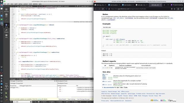Open the kit selector monitor icon
184x103 pixels.
pyautogui.click(x=6, y=86)
